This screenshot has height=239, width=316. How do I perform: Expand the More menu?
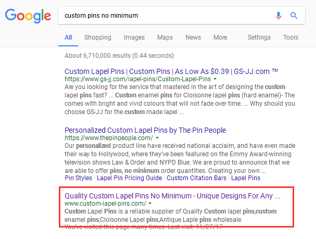coord(220,37)
